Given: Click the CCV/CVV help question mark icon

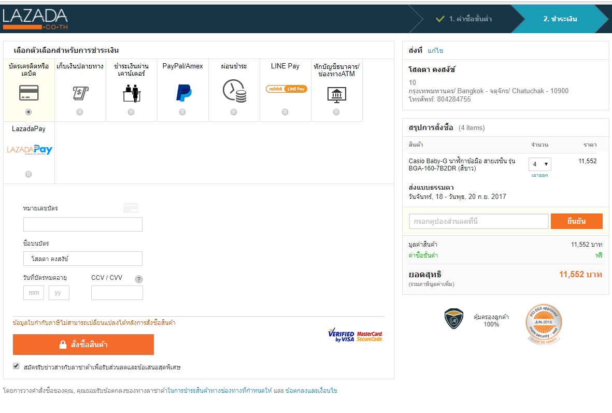Looking at the screenshot, I should [x=138, y=279].
